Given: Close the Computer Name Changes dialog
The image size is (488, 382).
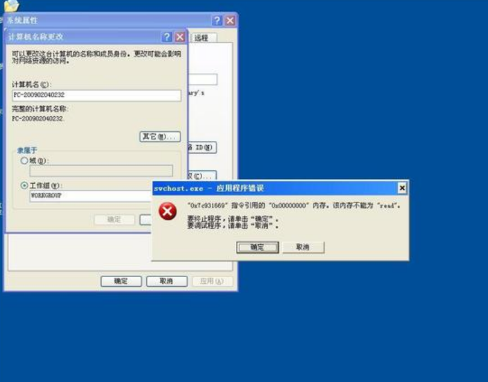Looking at the screenshot, I should point(180,37).
